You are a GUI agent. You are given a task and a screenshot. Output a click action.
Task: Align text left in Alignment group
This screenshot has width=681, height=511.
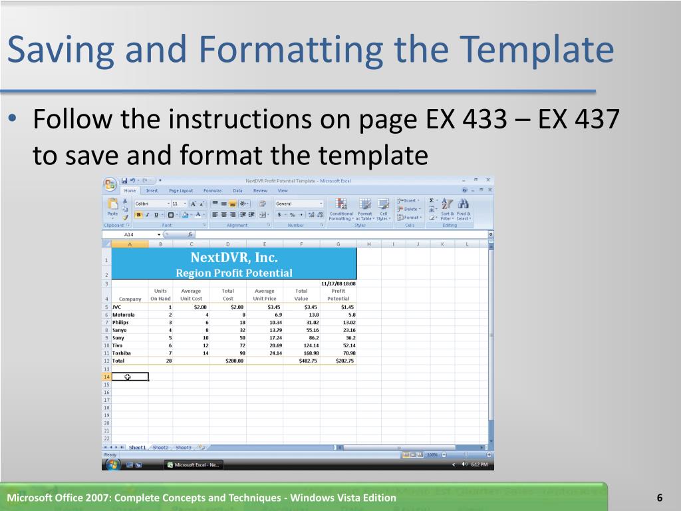click(x=215, y=215)
